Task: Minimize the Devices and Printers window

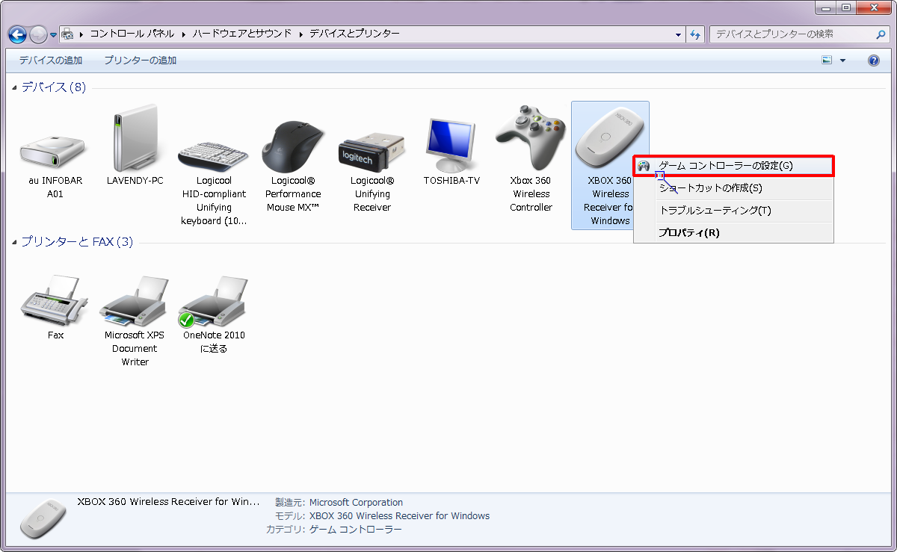Action: 827,7
